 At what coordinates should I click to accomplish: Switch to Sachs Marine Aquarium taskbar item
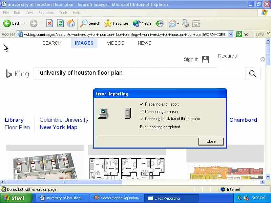pos(116,198)
